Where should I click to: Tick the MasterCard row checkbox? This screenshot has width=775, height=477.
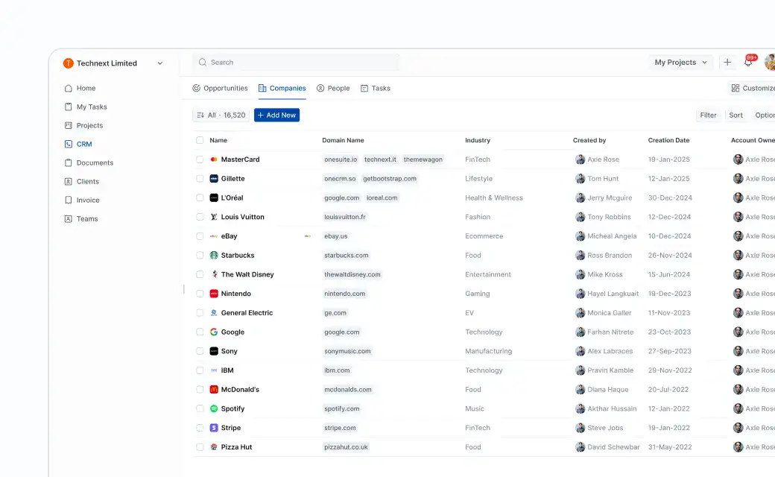pos(200,159)
